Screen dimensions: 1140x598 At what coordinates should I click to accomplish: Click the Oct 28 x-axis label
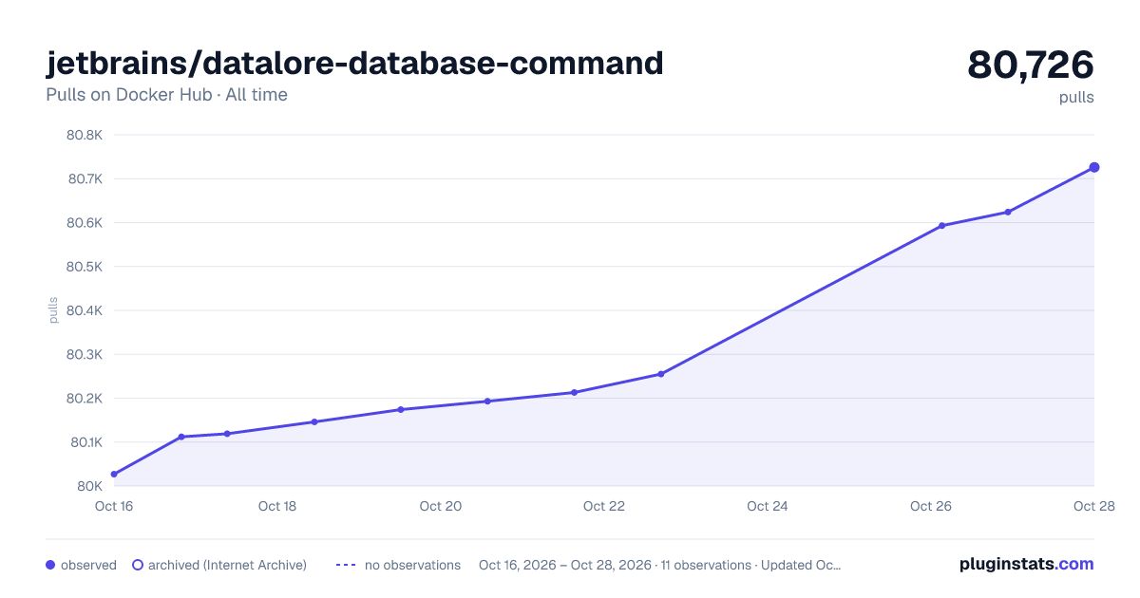pos(1093,506)
